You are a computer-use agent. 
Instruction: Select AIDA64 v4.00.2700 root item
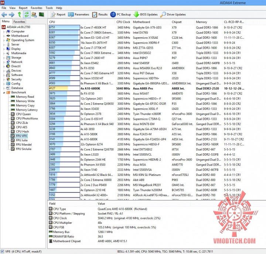click(x=18, y=27)
